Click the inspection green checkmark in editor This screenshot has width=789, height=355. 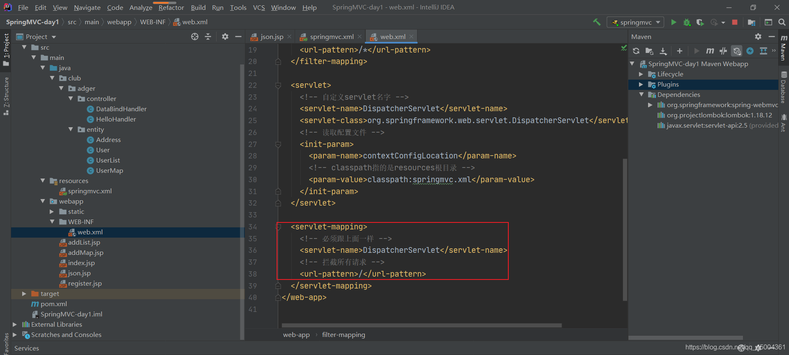pos(624,48)
